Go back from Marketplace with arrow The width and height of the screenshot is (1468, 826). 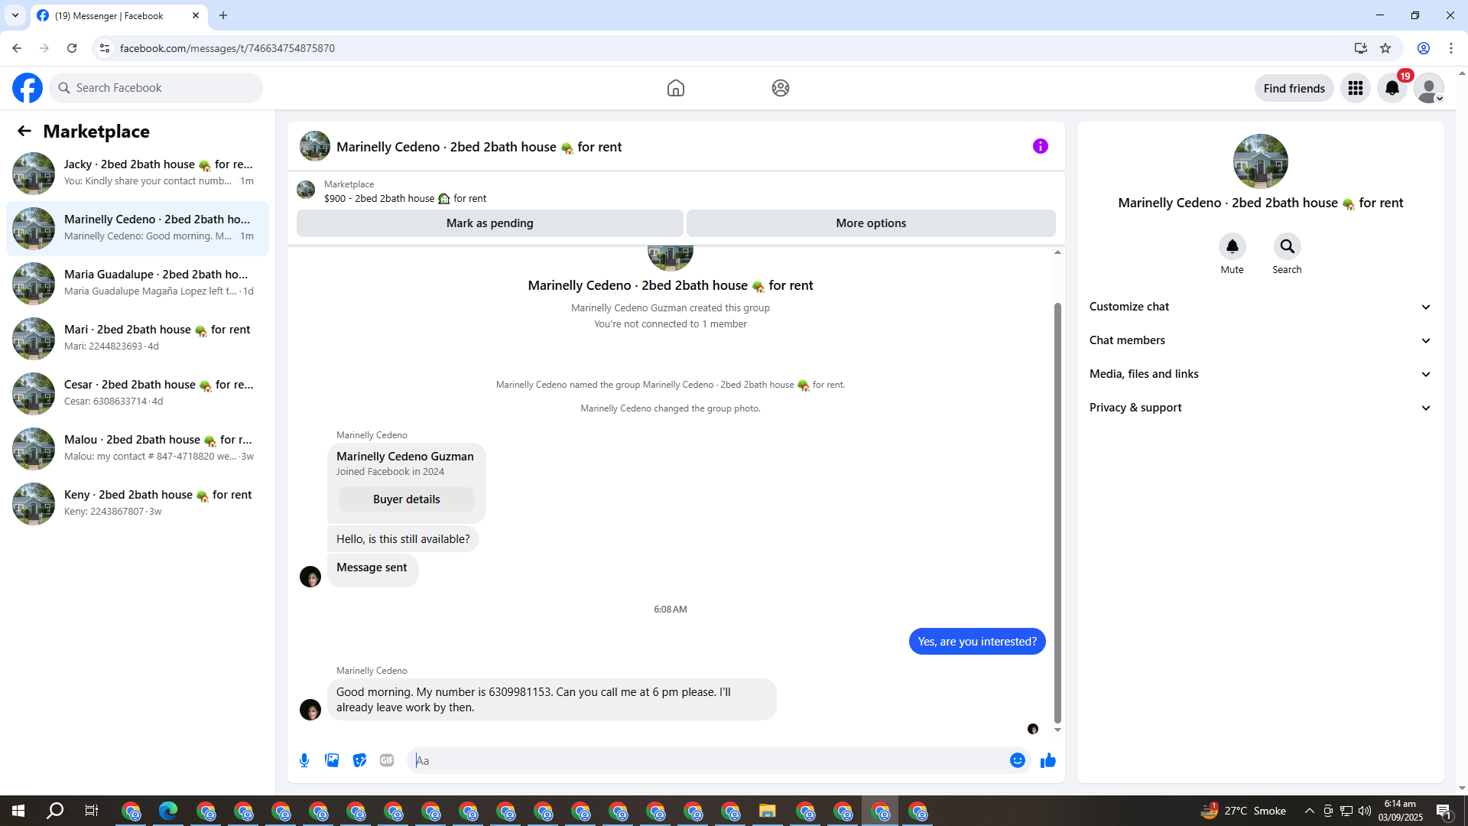point(24,132)
